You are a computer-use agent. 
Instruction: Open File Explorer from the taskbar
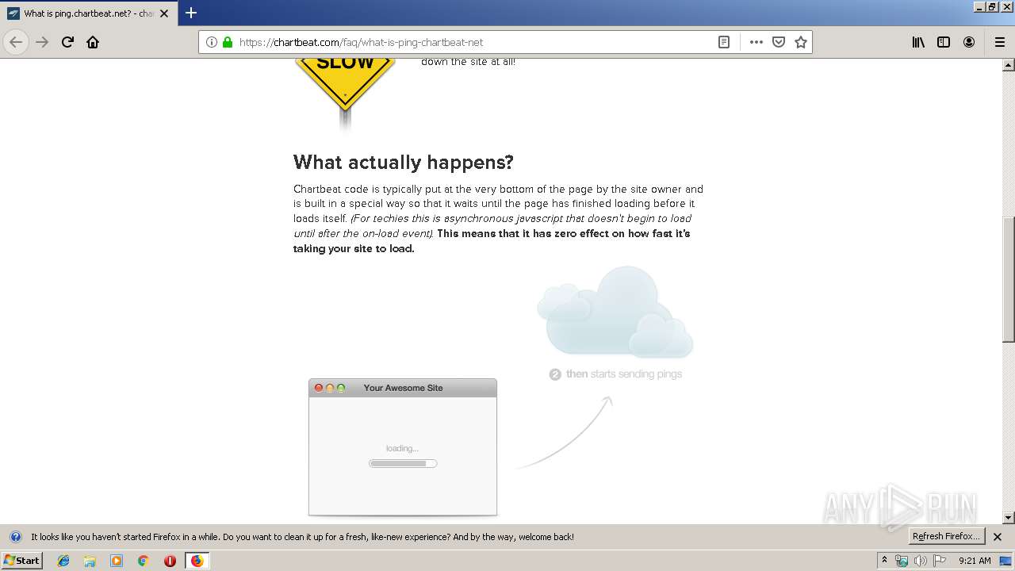point(90,561)
